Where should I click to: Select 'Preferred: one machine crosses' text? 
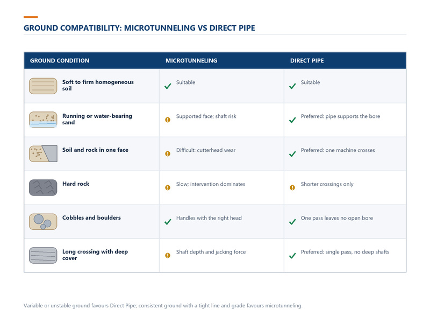[x=338, y=150]
